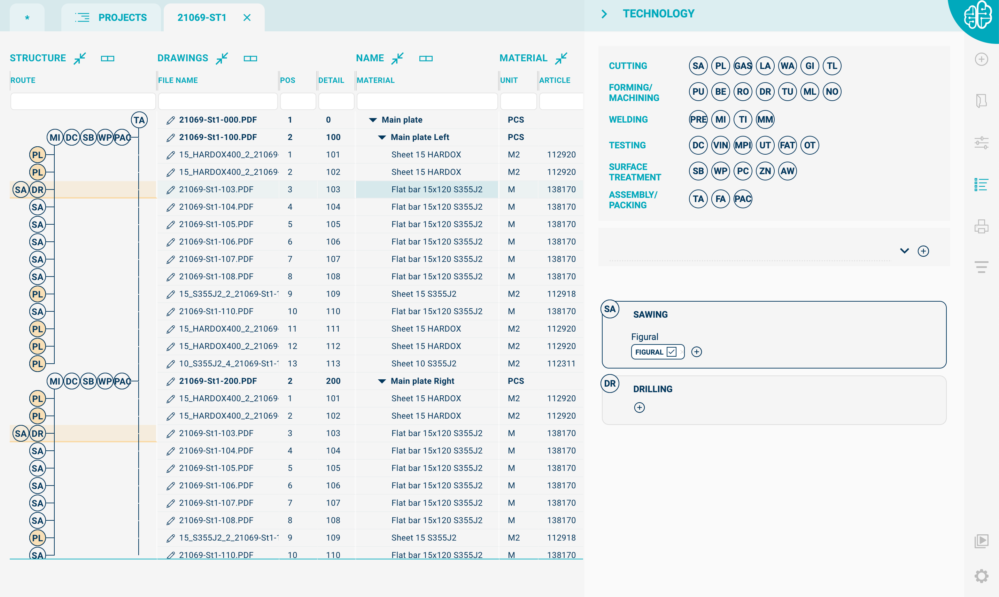Open the settings gear icon
The height and width of the screenshot is (597, 999).
click(981, 576)
